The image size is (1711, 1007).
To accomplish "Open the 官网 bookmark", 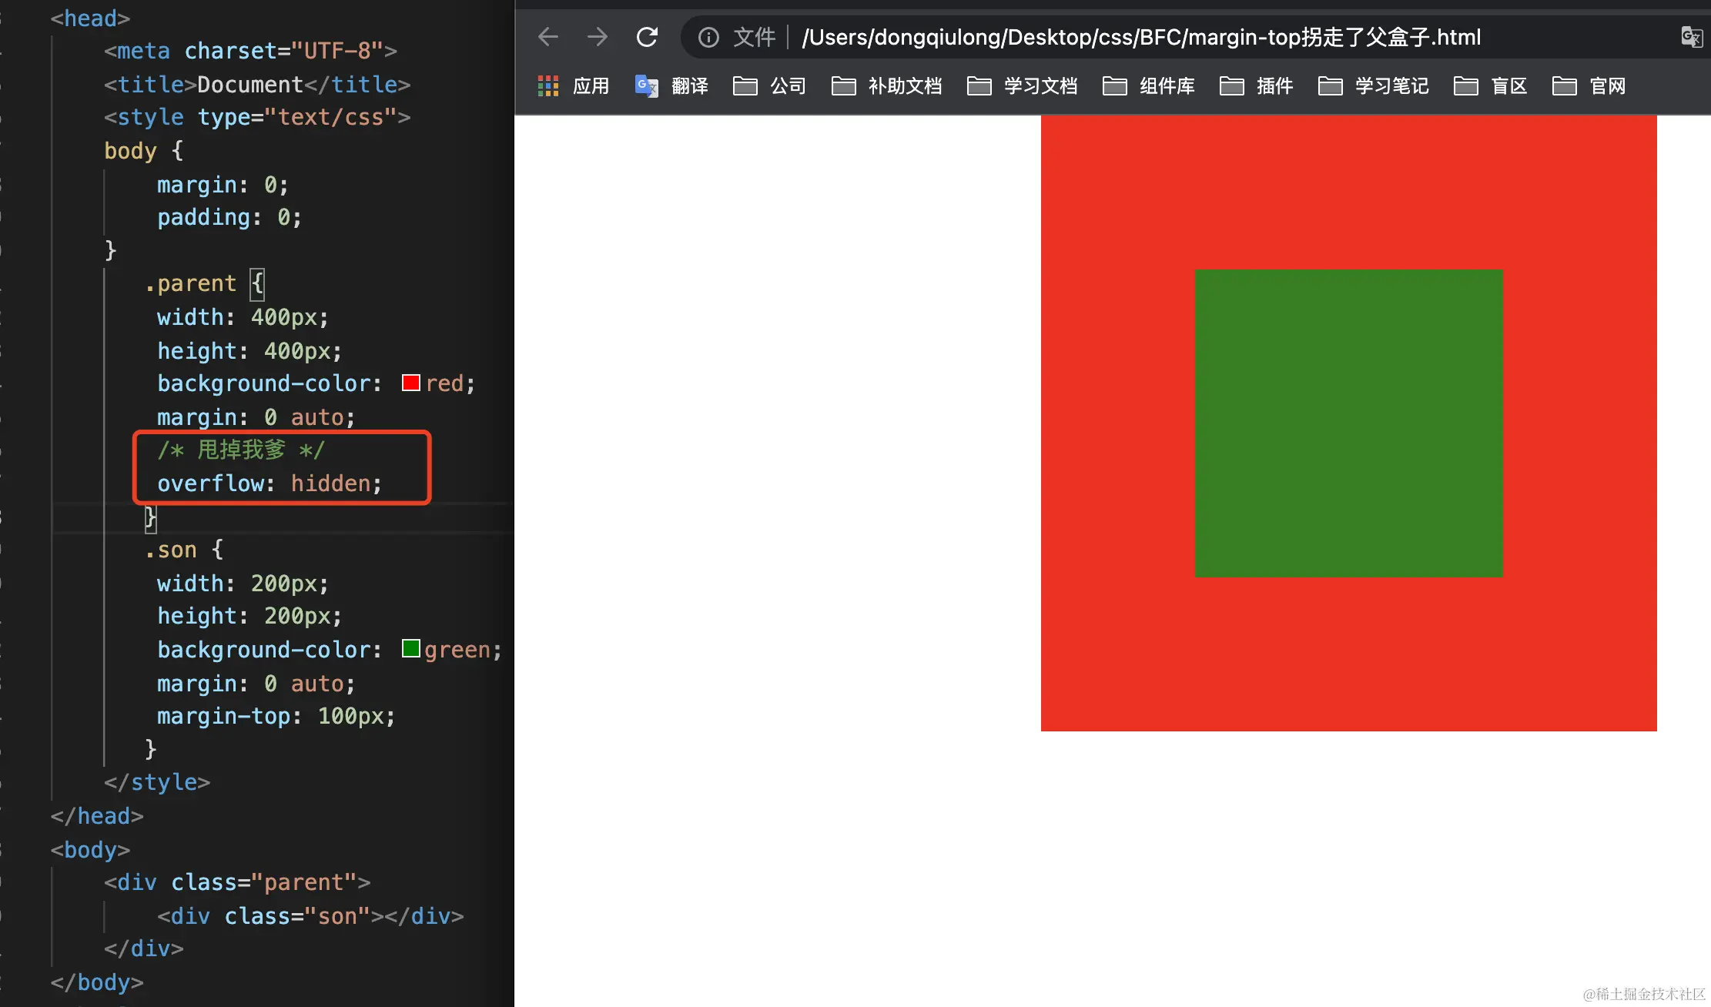I will (x=1590, y=85).
